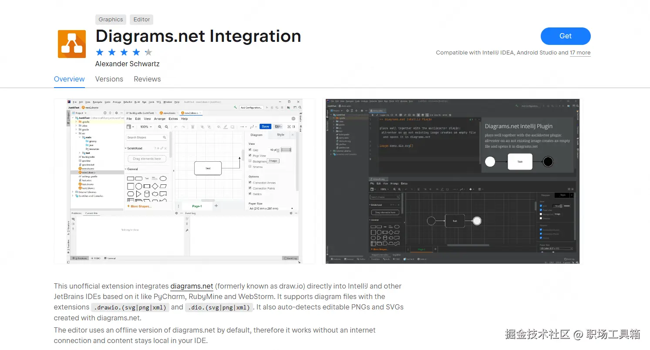Open the dark-theme plugin screenshot thumbnail
Screen dimensions: 650x350
[452, 181]
